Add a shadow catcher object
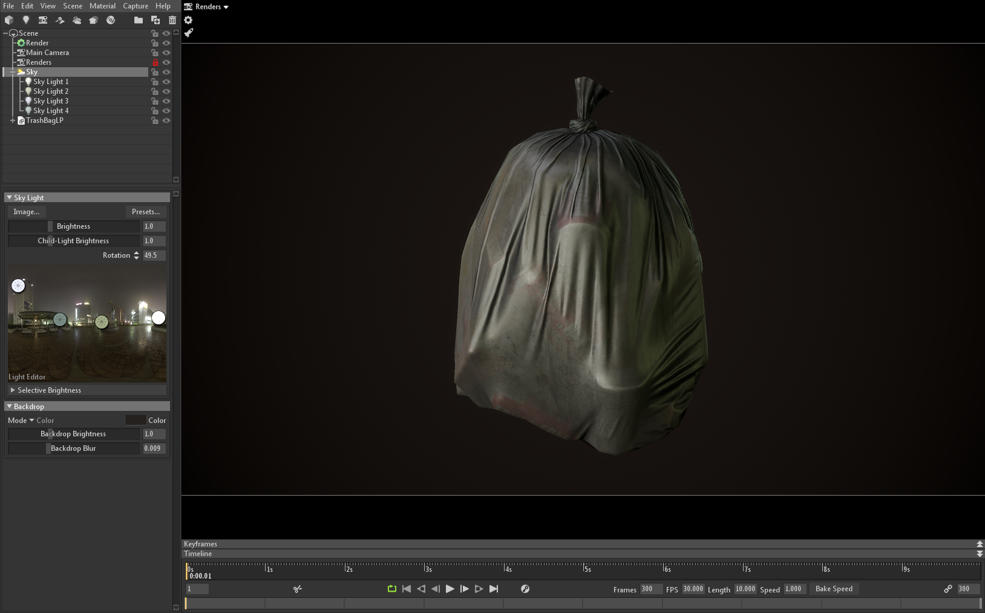Image resolution: width=985 pixels, height=613 pixels. [x=60, y=20]
